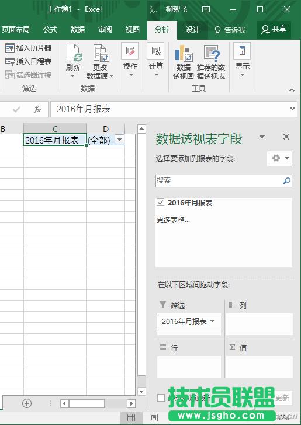Click the Values (值) drop area
301x425 pixels.
260,367
